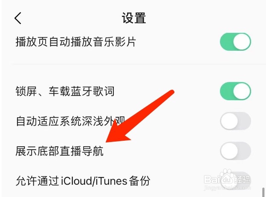
Task: Select the 播放页自动播放音乐影片 row label
Action: click(75, 42)
